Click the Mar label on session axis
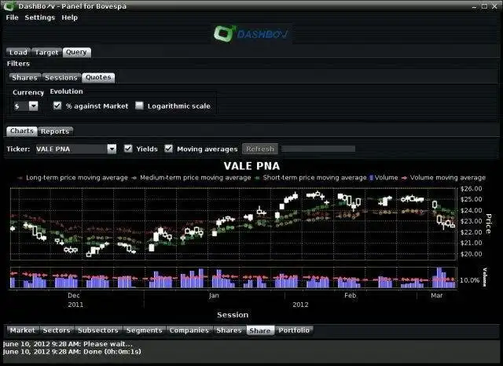 437,295
